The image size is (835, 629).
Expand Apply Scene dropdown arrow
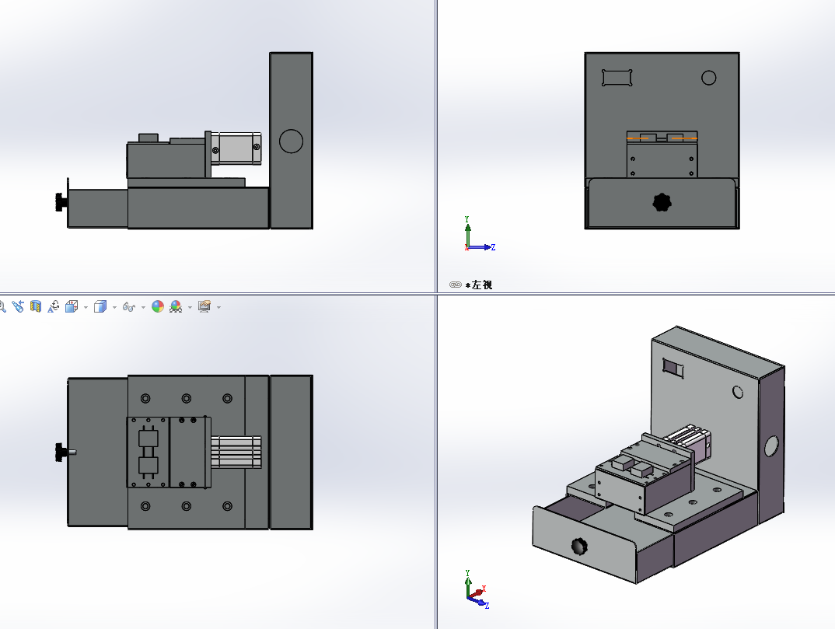click(x=190, y=307)
